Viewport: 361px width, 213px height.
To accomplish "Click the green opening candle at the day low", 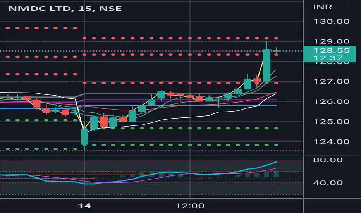I will point(84,137).
